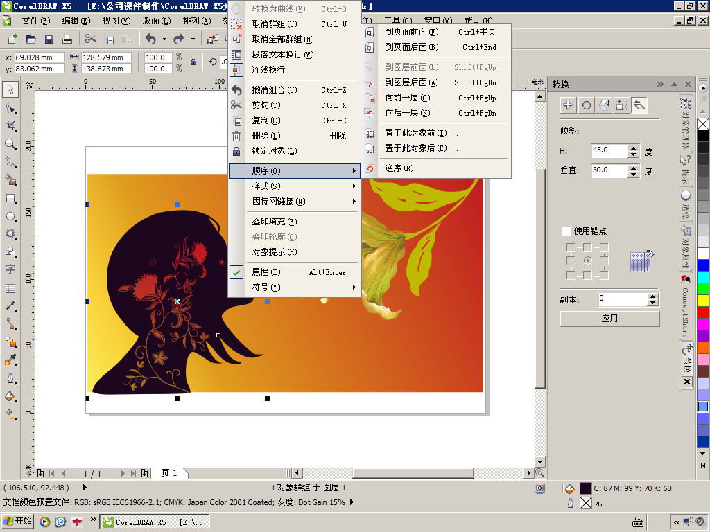This screenshot has height=532, width=710.
Task: Choose 锁定对象 in context menu
Action: coord(294,150)
